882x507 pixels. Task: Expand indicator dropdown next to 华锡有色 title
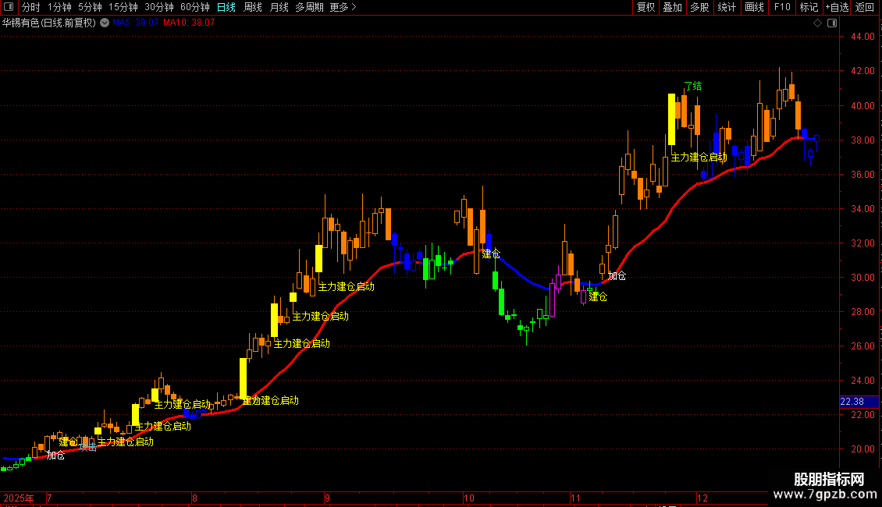[x=105, y=23]
